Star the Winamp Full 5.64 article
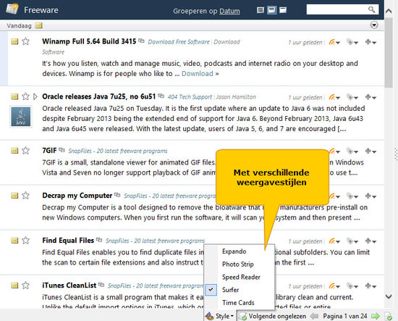Screen dimensions: 398x321 pyautogui.click(x=25, y=41)
